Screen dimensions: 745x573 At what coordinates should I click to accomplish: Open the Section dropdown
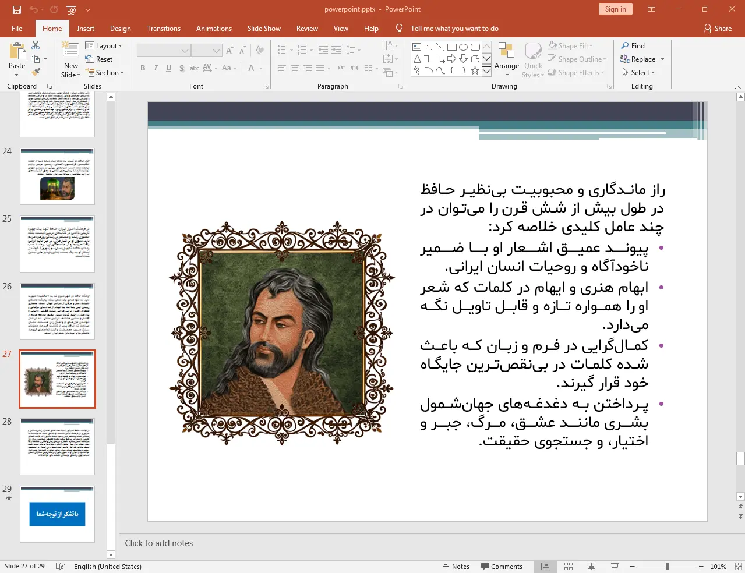pyautogui.click(x=105, y=73)
